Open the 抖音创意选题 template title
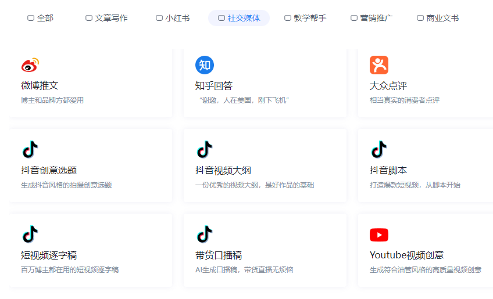The height and width of the screenshot is (299, 493). [x=49, y=170]
